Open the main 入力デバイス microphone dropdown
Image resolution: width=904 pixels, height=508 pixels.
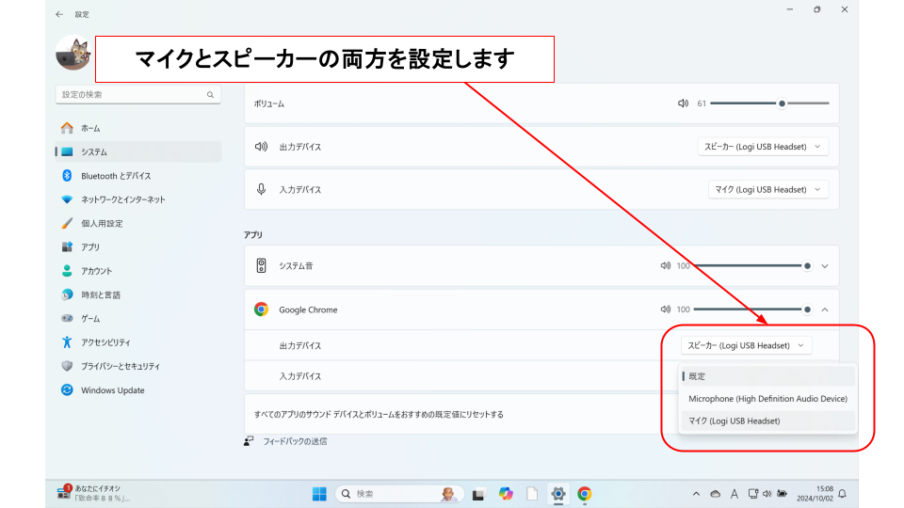point(767,189)
